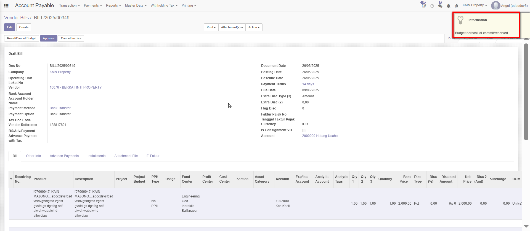The width and height of the screenshot is (530, 231).
Task: Open the apps grid menu icon
Action: pyautogui.click(x=6, y=5)
